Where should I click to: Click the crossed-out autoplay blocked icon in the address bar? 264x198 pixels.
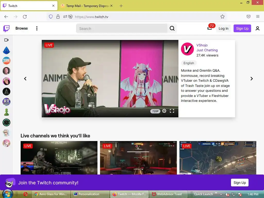click(x=71, y=16)
